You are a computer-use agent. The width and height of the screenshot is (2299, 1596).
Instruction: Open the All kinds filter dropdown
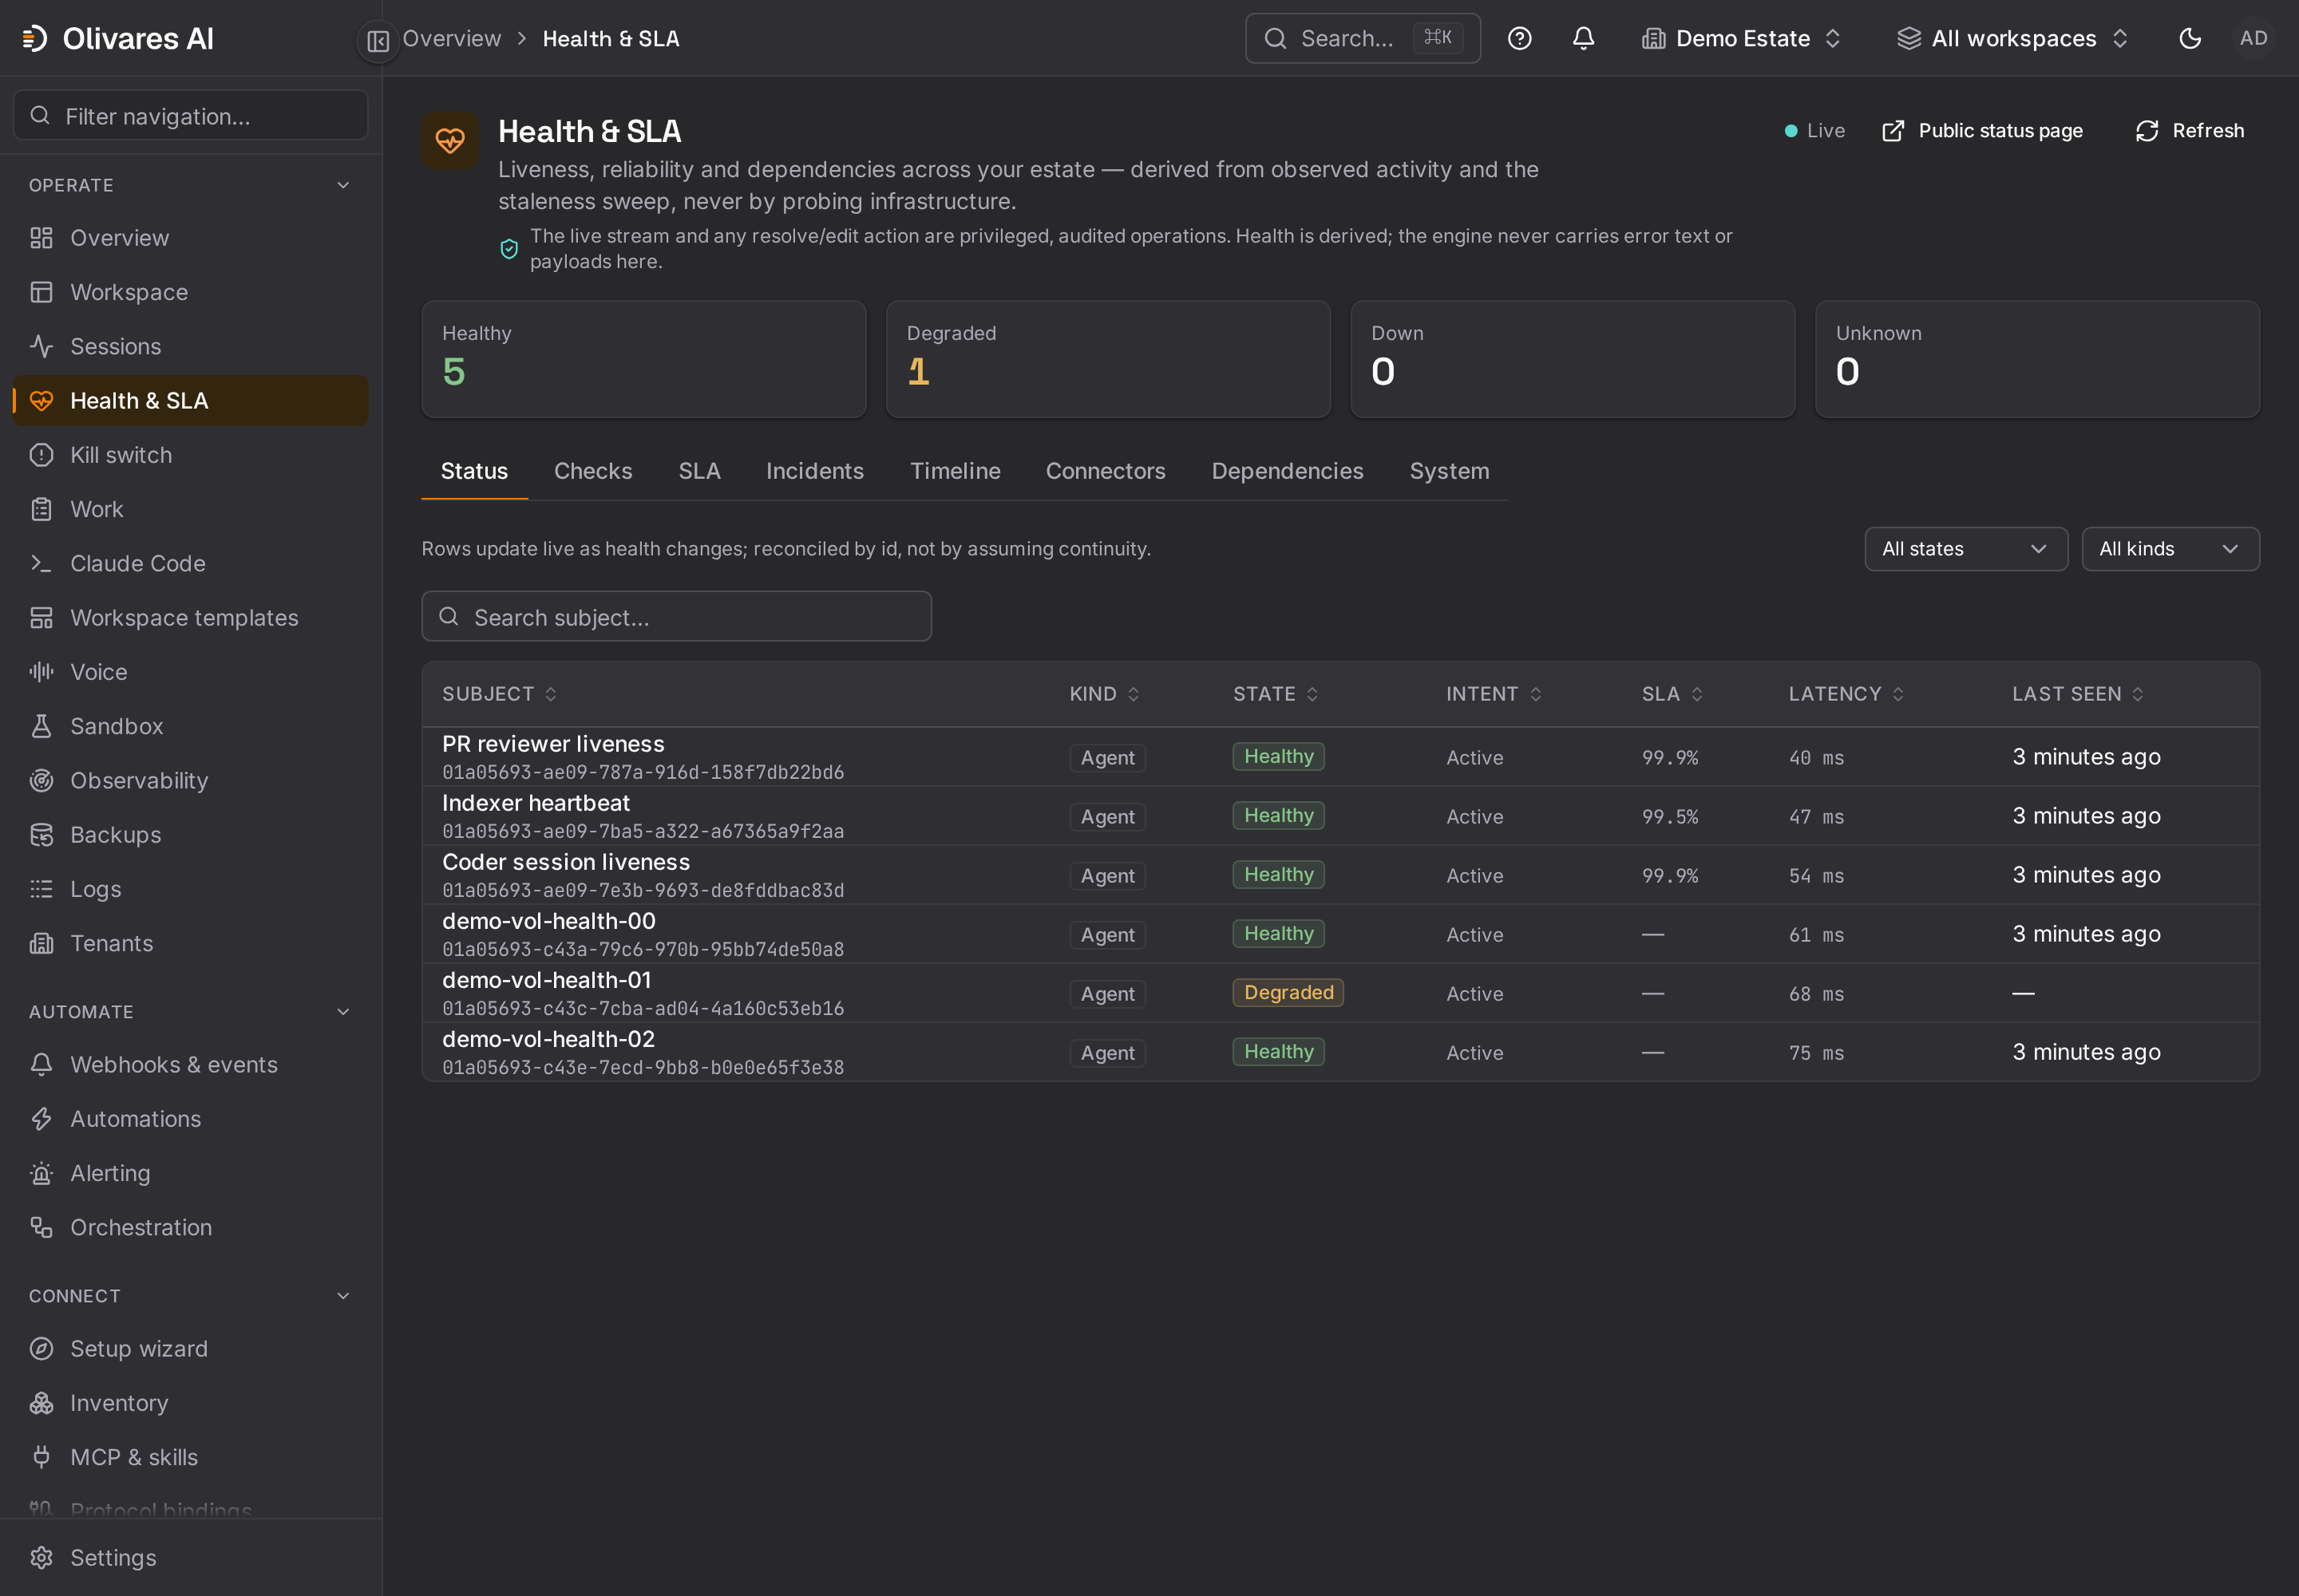click(2170, 549)
